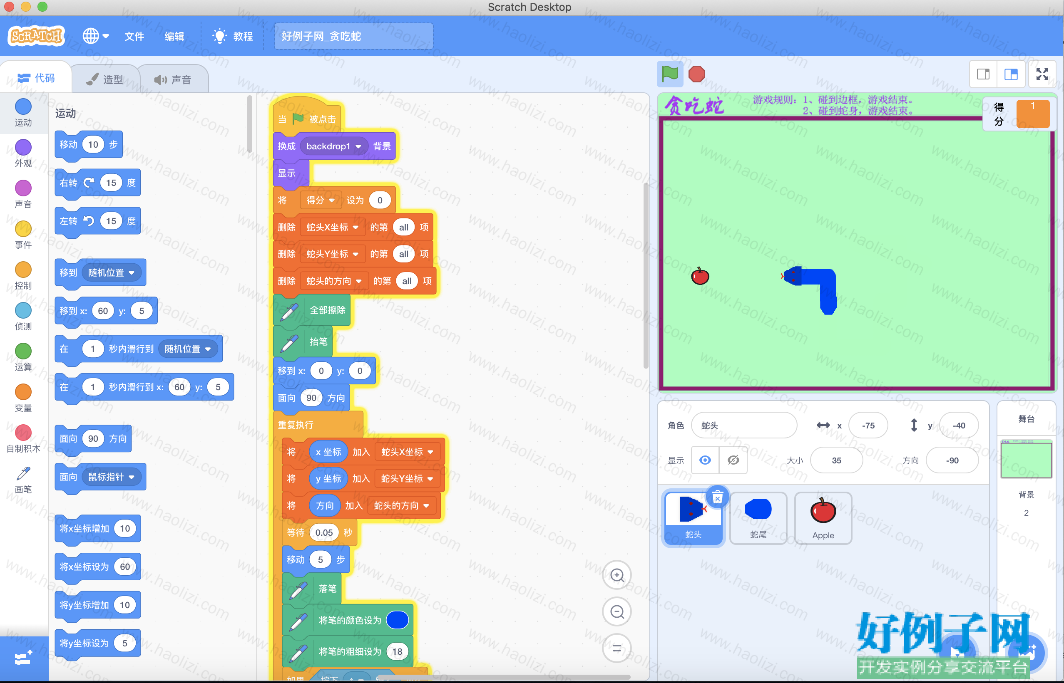This screenshot has width=1064, height=683.
Task: Click the 显示 show block in script
Action: pos(291,173)
